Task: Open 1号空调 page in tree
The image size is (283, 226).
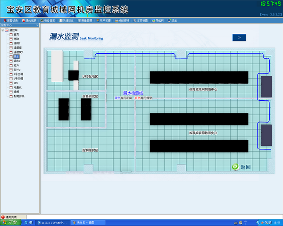Action: [x=18, y=74]
